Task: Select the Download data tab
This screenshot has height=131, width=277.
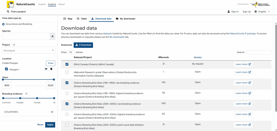Action: point(101,19)
